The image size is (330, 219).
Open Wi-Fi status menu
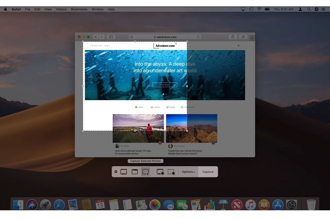[259, 9]
